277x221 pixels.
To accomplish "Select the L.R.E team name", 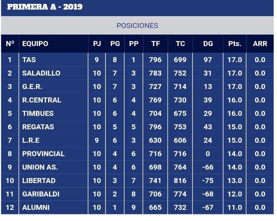I will coord(31,140).
